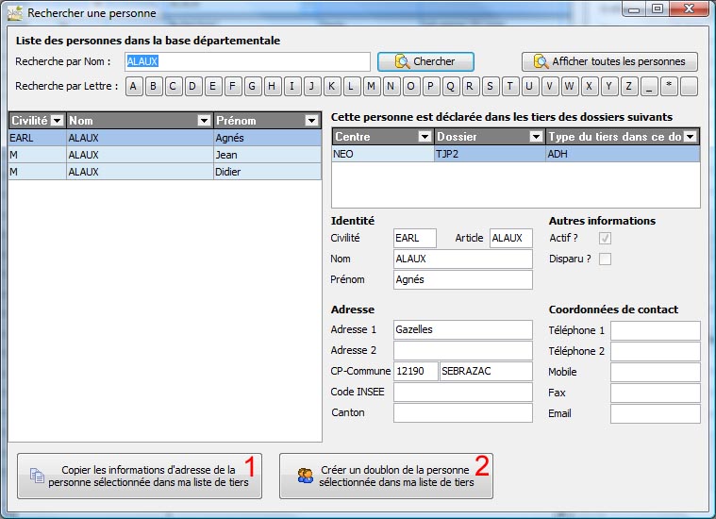Filter by letter R

coord(471,86)
